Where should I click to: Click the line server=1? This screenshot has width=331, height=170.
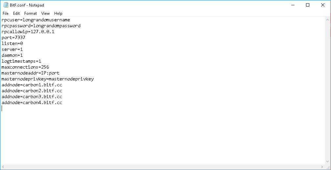[x=12, y=50]
